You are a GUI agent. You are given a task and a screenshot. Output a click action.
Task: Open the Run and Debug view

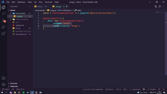coord(3,27)
